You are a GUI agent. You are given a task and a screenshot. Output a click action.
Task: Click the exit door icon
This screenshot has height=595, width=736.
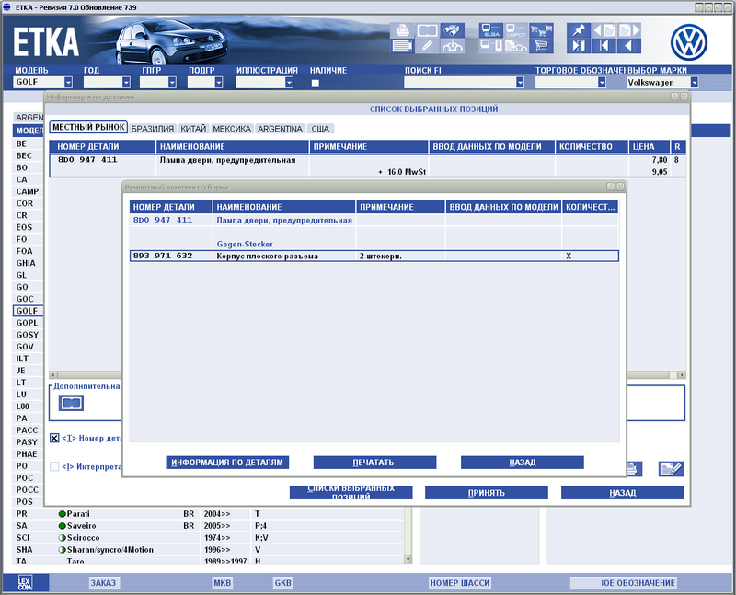[579, 46]
